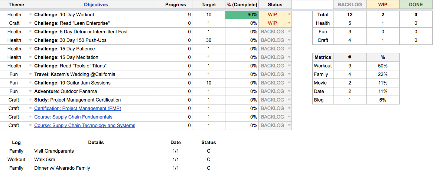This screenshot has height=173, width=433.
Task: Select the green DONE summary header cell
Action: click(416, 5)
